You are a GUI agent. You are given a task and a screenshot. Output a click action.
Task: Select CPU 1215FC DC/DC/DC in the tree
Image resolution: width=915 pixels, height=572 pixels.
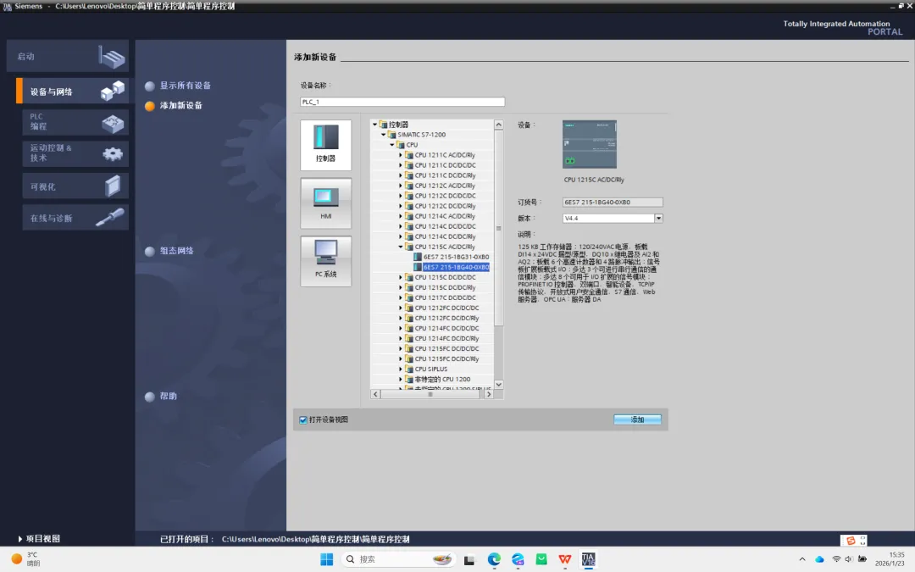(x=447, y=348)
